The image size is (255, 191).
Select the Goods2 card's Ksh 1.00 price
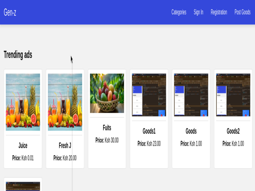click(x=238, y=144)
